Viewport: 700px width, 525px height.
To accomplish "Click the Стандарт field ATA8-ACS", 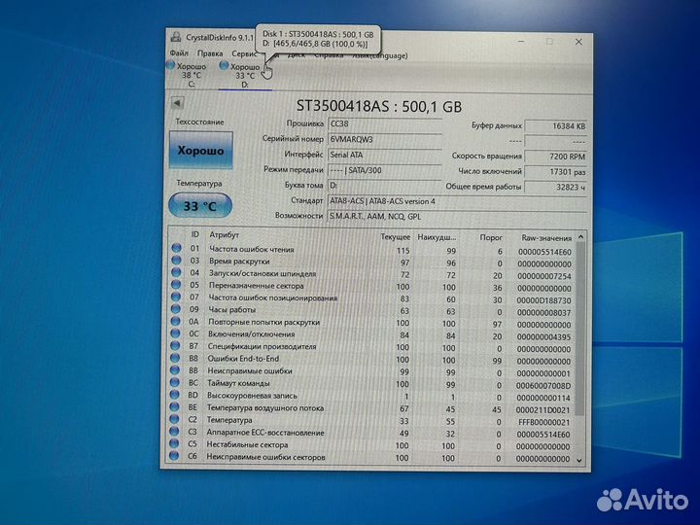I will coord(457,201).
